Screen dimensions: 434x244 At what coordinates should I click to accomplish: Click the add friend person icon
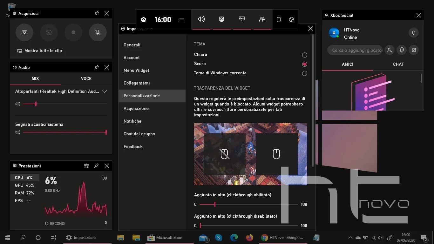[x=390, y=50]
